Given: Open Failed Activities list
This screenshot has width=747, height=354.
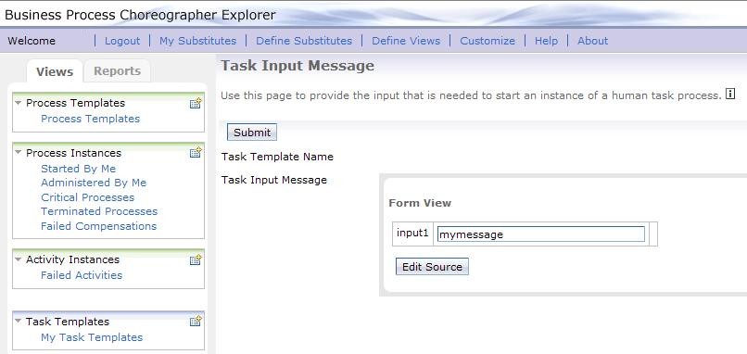Looking at the screenshot, I should (x=82, y=275).
